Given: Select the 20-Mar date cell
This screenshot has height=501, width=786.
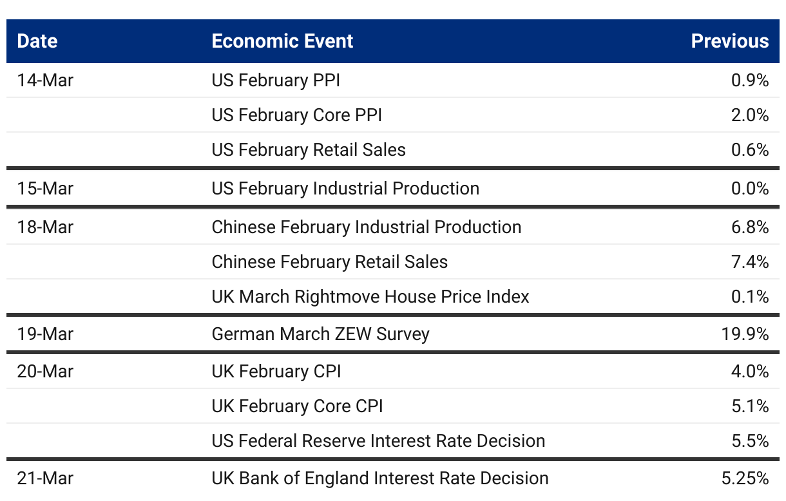Looking at the screenshot, I should [x=45, y=372].
